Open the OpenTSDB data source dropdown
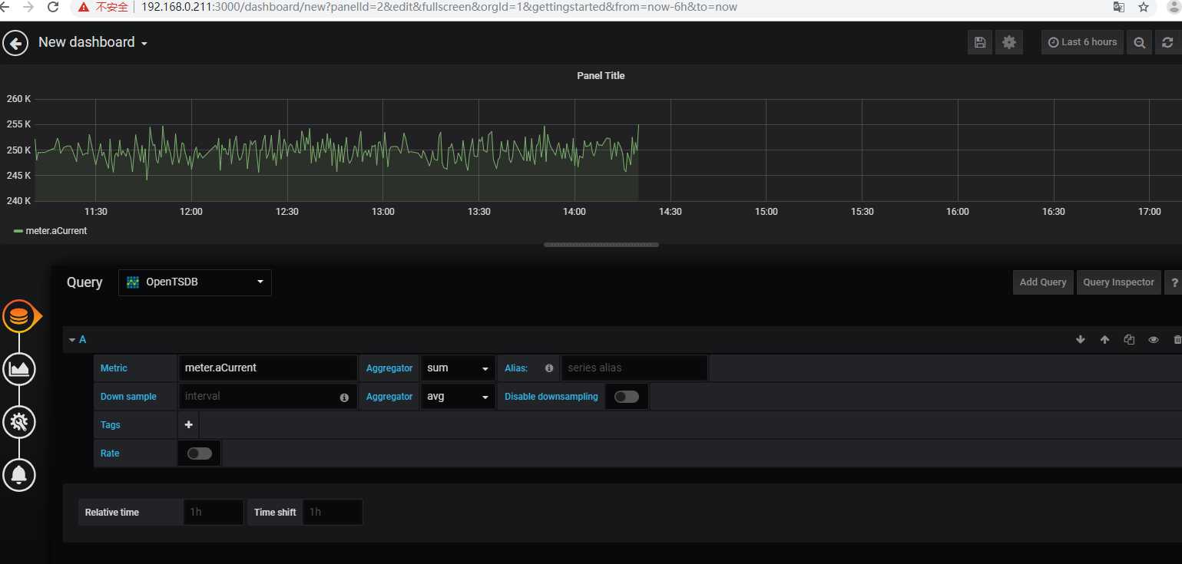1182x564 pixels. coord(195,282)
